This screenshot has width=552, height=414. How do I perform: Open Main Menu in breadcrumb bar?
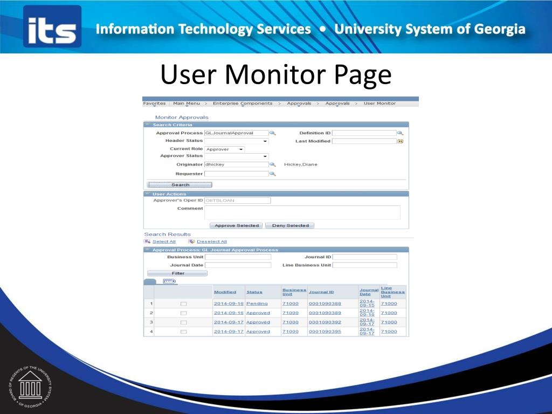click(x=187, y=103)
